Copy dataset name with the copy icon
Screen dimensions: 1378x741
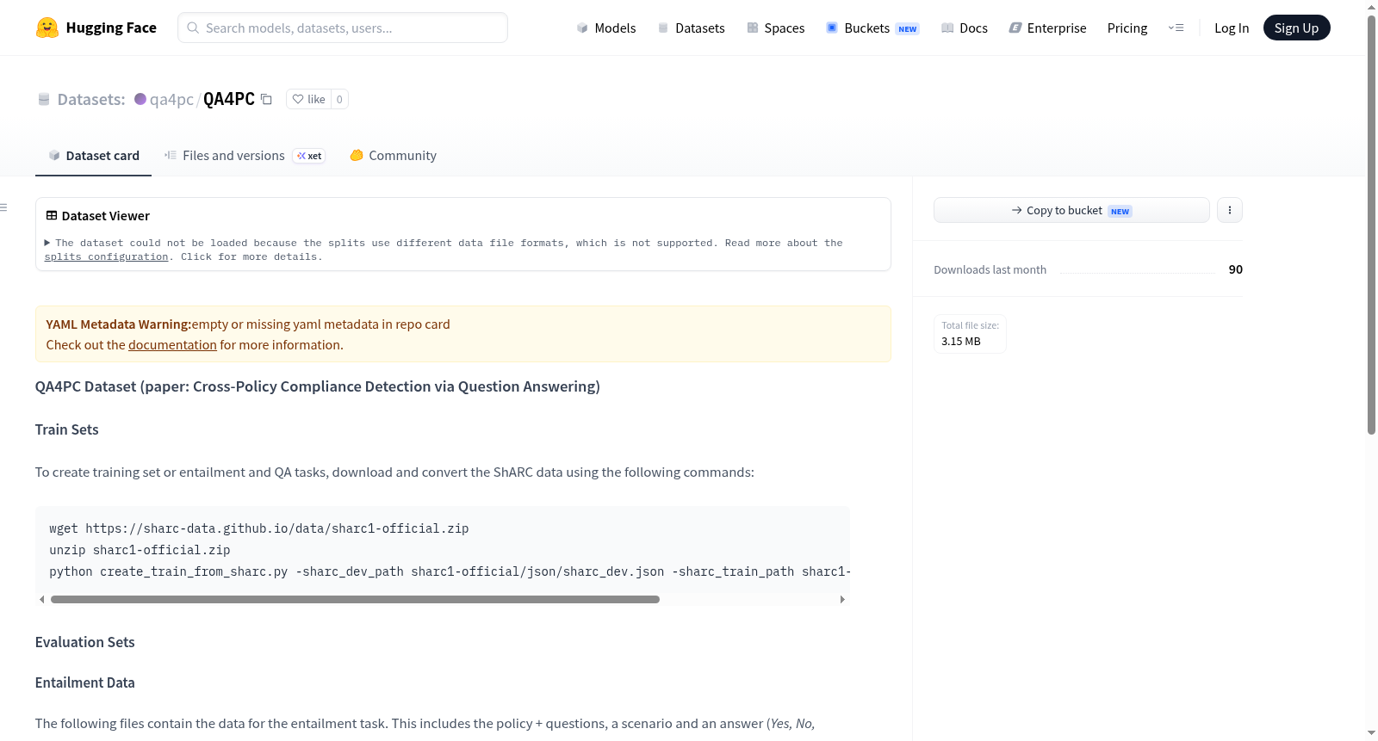tap(266, 100)
